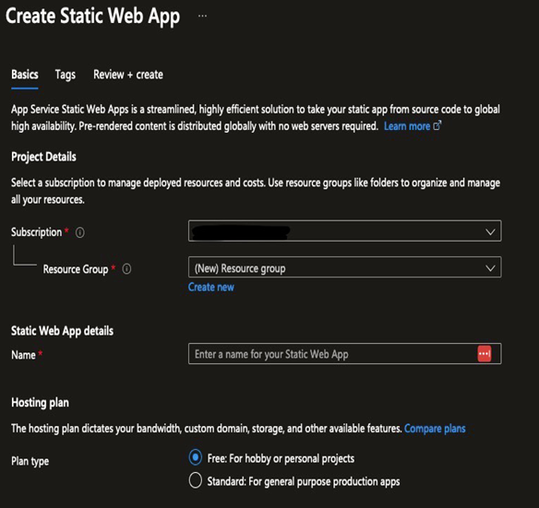Click the Resource Group field label
Viewport: 539px width, 508px height.
coord(76,269)
